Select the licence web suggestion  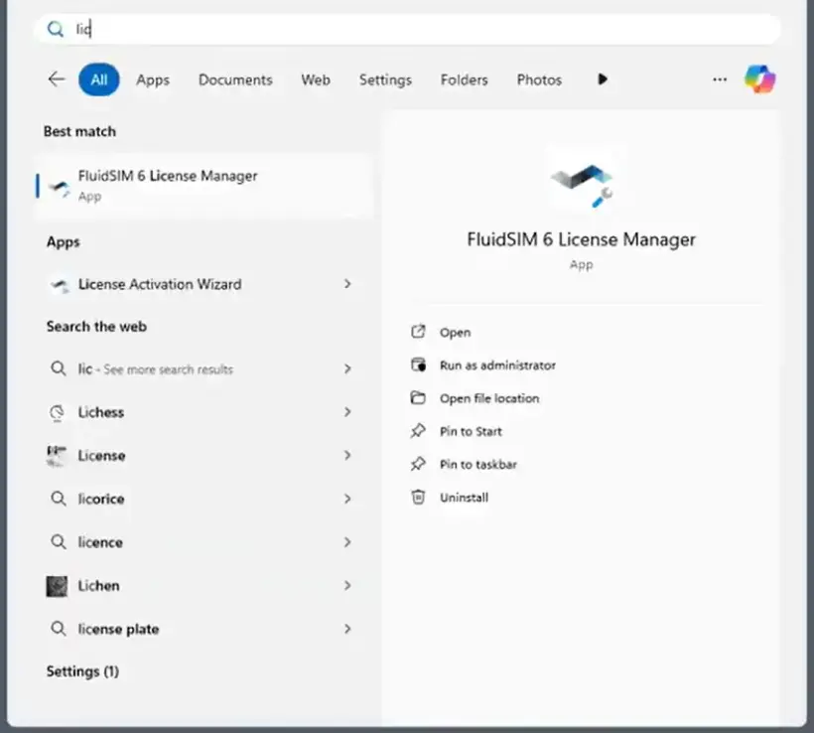(x=203, y=542)
